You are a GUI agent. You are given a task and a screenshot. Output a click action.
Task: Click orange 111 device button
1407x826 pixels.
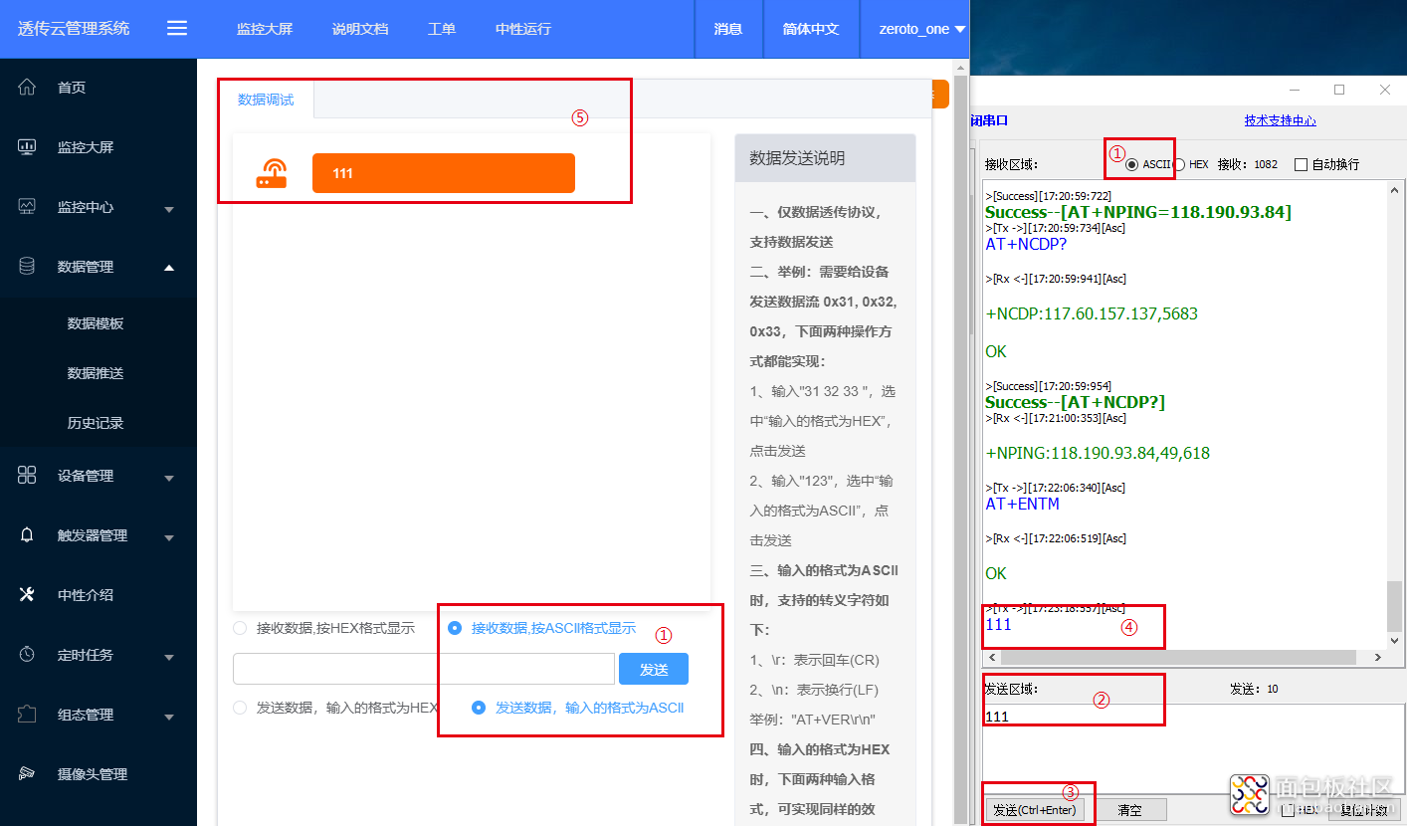(444, 173)
